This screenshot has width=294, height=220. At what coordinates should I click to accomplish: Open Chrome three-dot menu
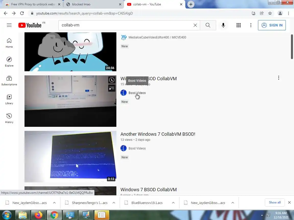tap(288, 13)
